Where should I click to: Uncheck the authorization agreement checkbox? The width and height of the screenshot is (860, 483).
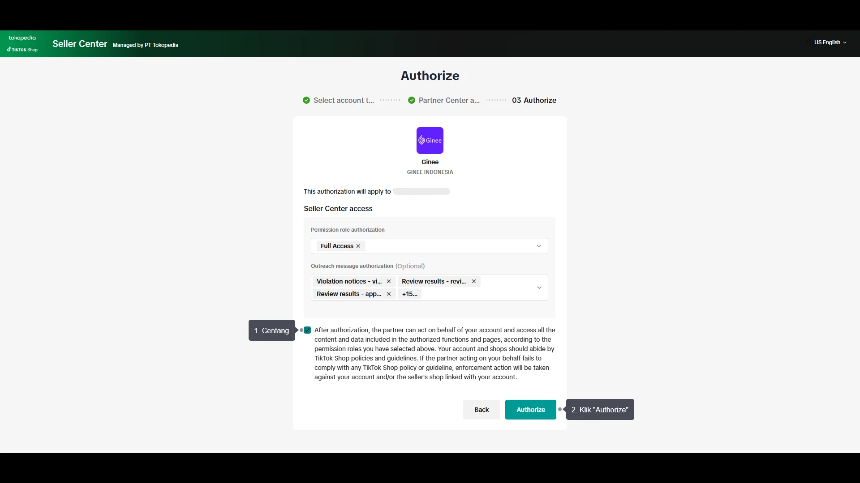click(x=307, y=330)
